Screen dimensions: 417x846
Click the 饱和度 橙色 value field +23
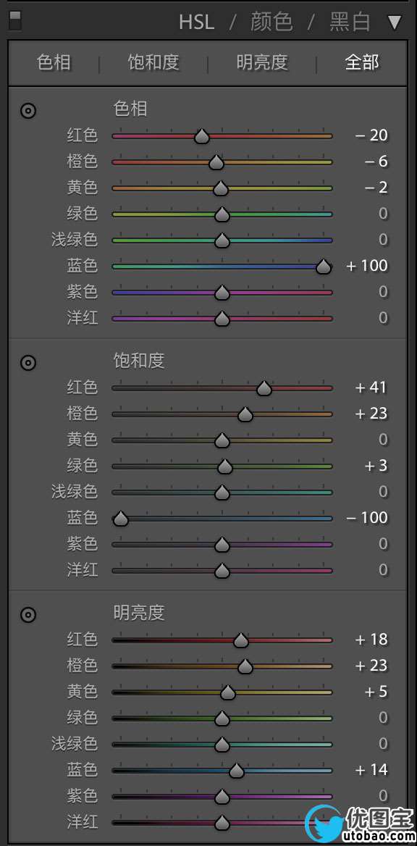point(371,414)
